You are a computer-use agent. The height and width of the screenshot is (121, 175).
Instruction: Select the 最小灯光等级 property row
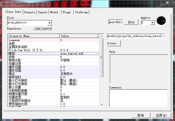[x=54, y=80]
